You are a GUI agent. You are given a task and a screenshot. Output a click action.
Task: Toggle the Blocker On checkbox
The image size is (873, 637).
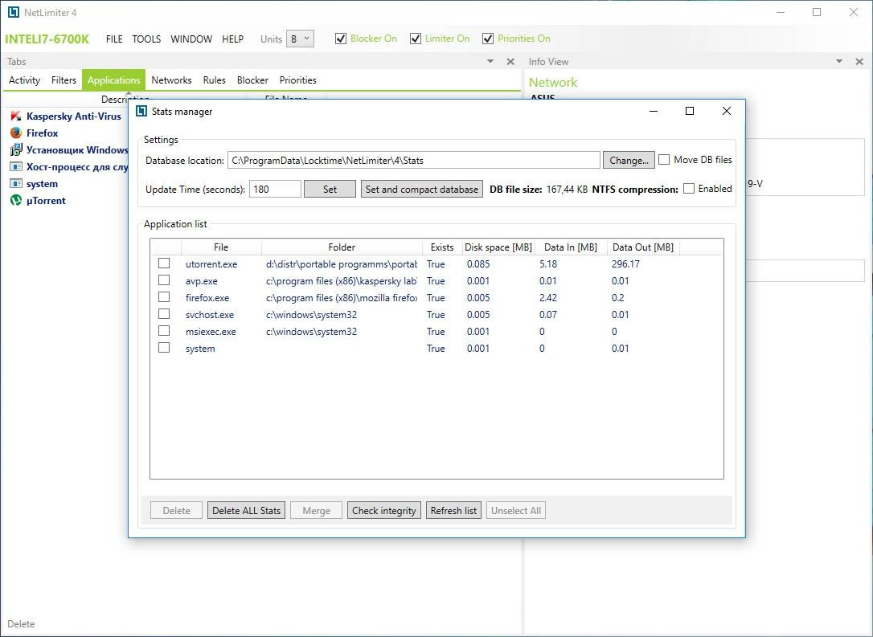click(341, 39)
